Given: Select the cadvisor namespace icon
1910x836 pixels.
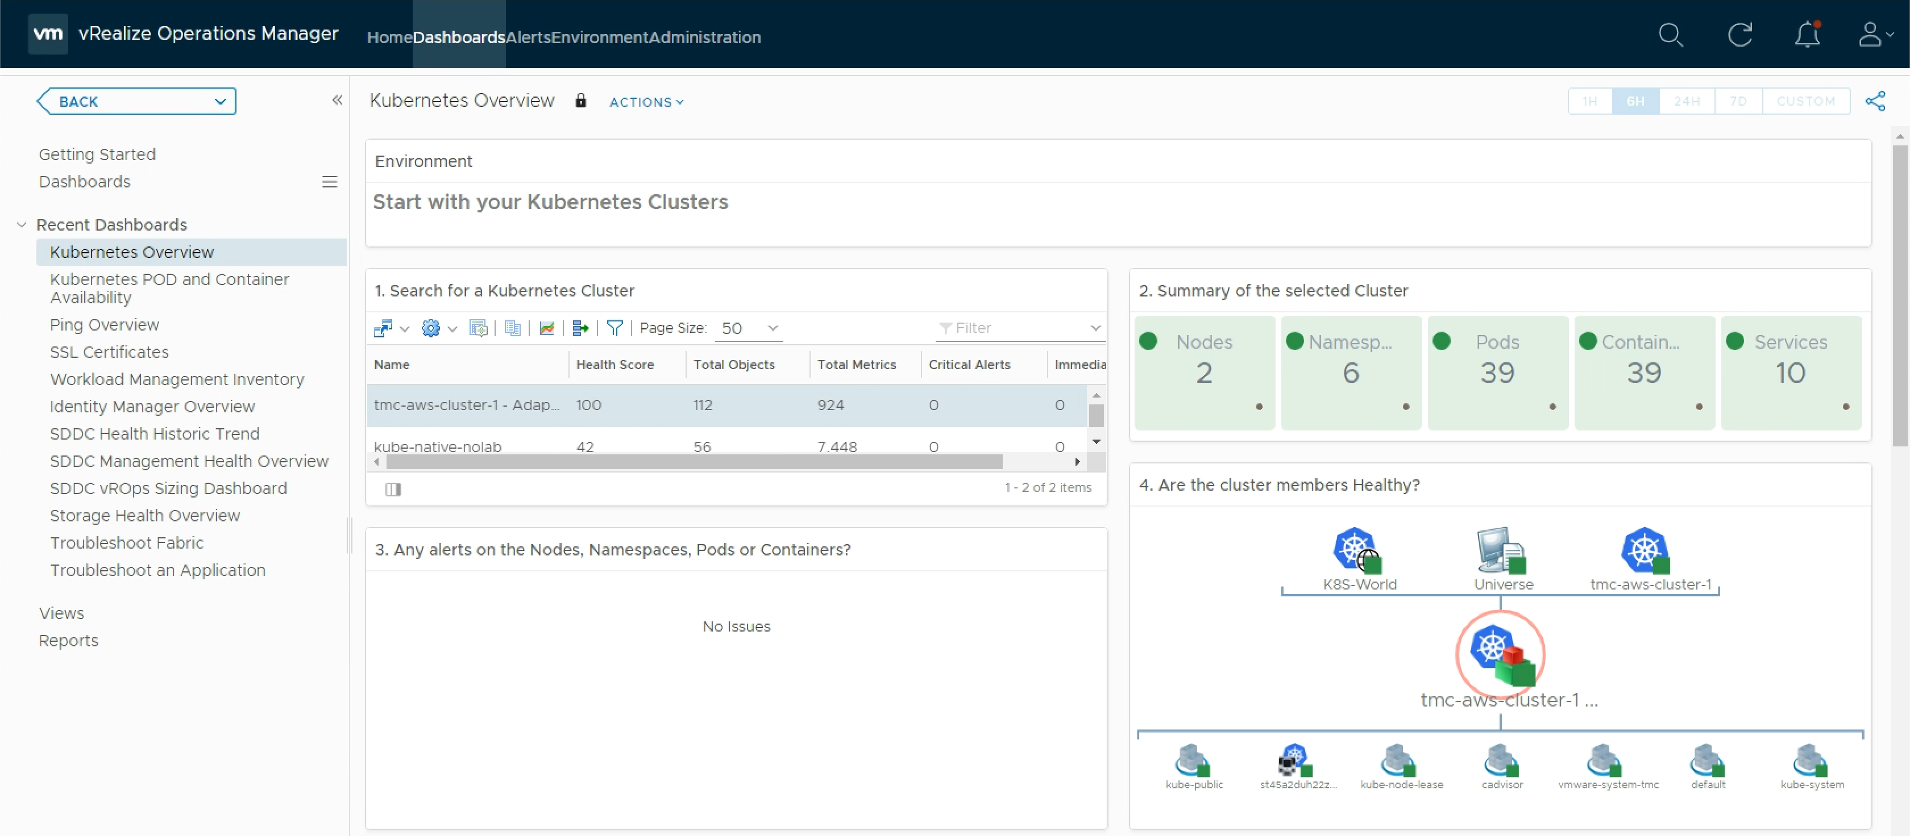Looking at the screenshot, I should coord(1501,760).
